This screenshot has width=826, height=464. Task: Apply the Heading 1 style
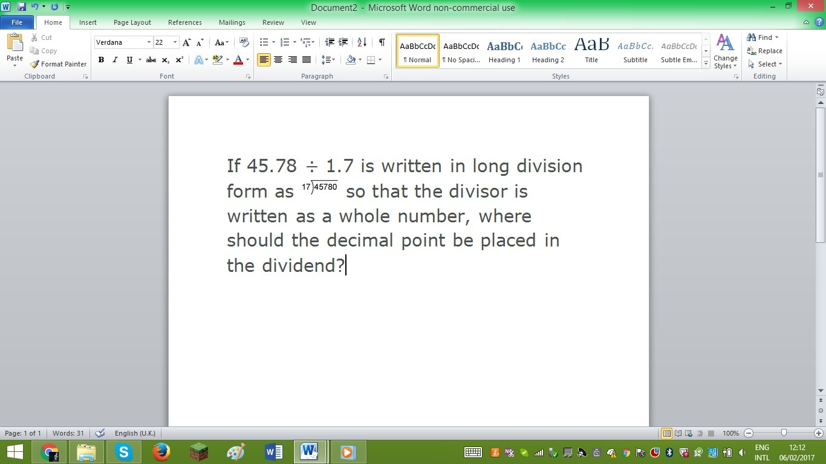pos(504,52)
